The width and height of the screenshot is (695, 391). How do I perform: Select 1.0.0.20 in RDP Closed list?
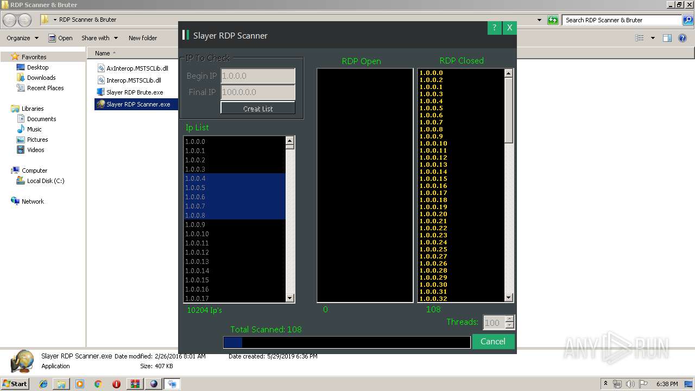pos(433,214)
